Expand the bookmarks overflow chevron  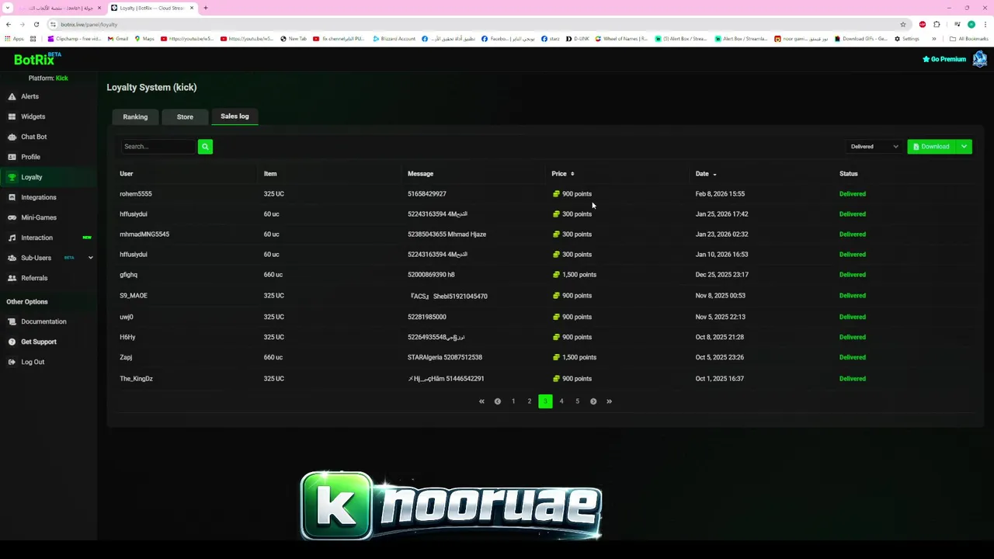pos(934,39)
